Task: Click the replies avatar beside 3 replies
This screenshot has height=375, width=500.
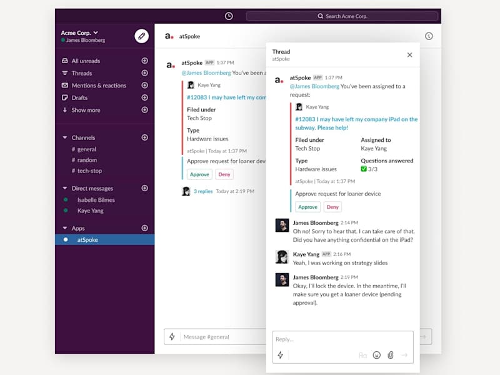Action: coord(186,191)
